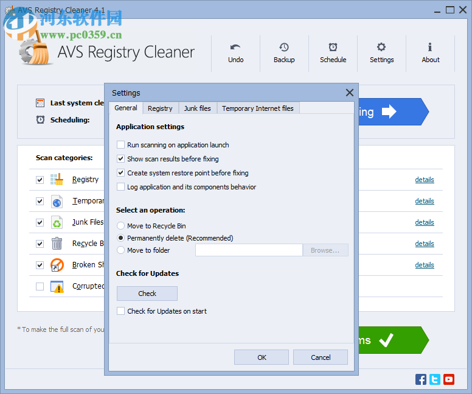The image size is (472, 394).
Task: Open the Settings gear icon in toolbar
Action: point(381,47)
